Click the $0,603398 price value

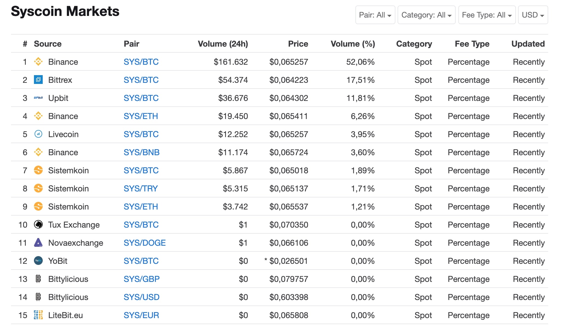pos(289,297)
